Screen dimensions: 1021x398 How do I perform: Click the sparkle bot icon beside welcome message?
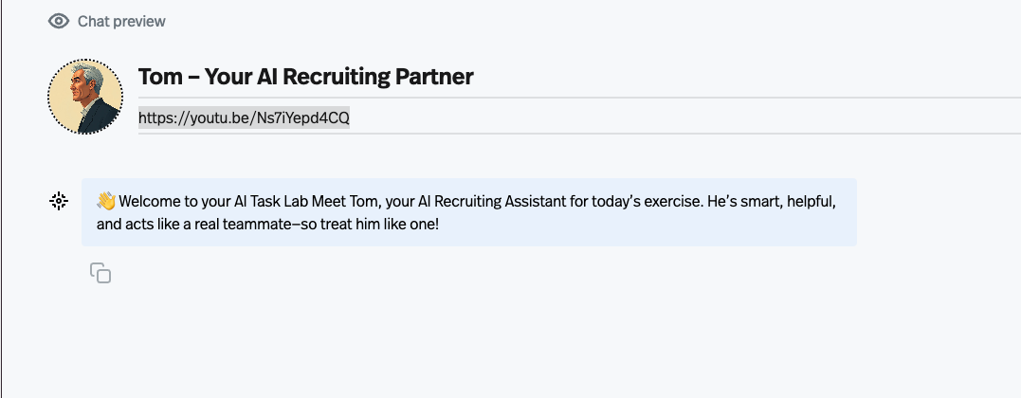(59, 201)
